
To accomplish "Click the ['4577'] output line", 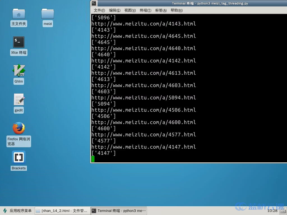I will tap(104, 141).
